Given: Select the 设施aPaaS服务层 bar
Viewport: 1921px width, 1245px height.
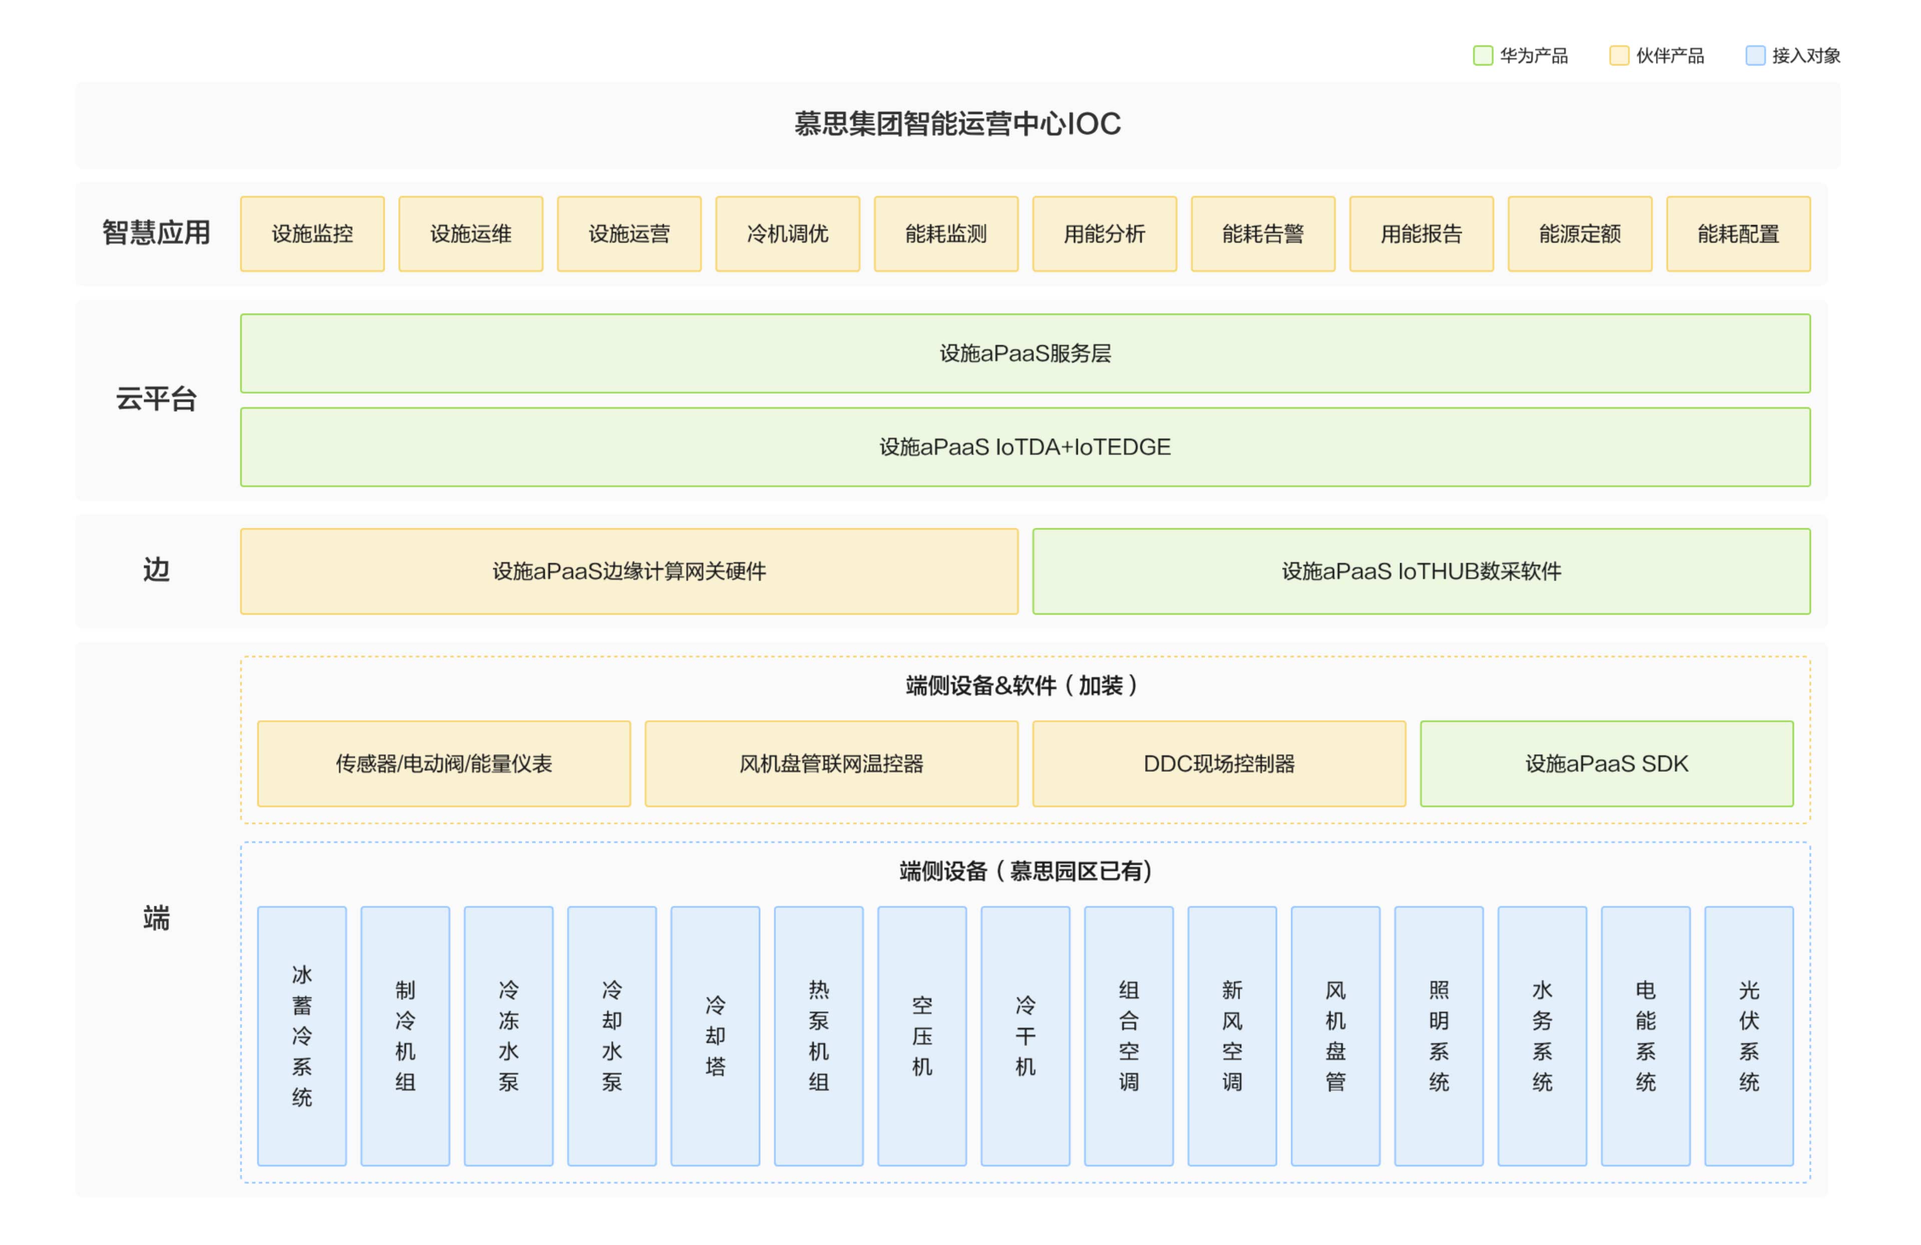Looking at the screenshot, I should tap(1025, 354).
